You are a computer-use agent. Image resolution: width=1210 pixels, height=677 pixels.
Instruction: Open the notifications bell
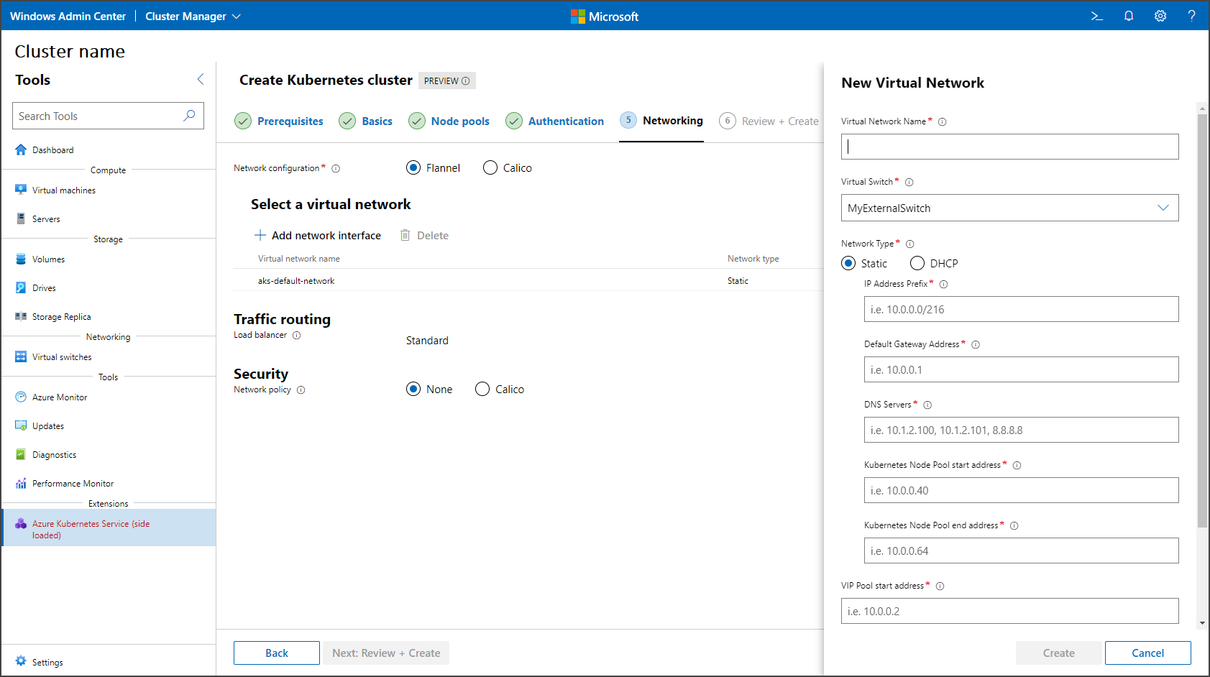click(1128, 16)
